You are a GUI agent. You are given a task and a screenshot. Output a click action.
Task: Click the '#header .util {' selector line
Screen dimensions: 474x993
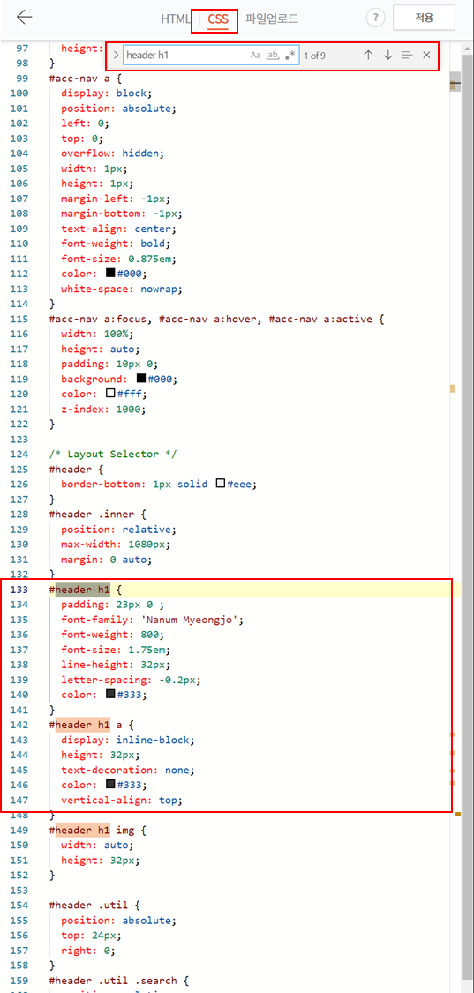tap(94, 905)
